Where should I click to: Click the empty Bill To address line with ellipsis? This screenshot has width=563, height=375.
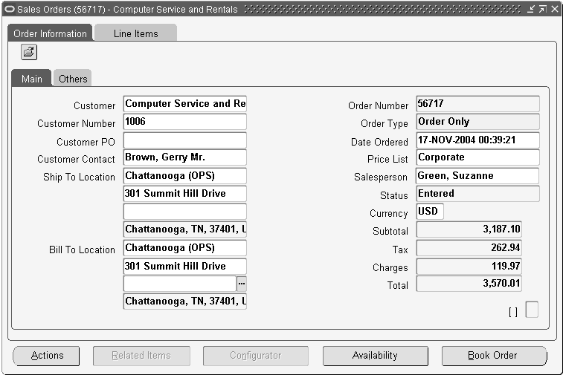(180, 284)
